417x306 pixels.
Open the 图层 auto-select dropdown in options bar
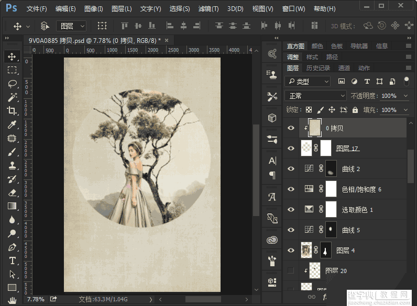pos(71,26)
